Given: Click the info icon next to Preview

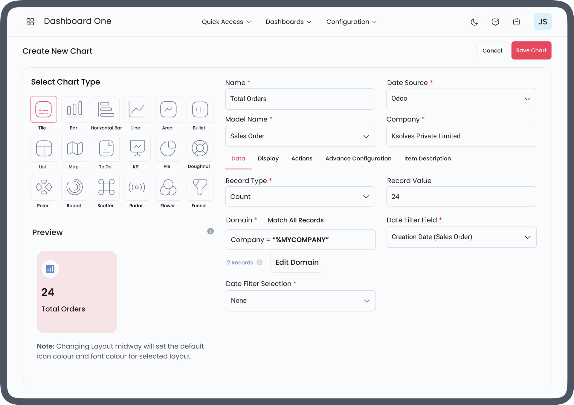Looking at the screenshot, I should click(x=210, y=231).
